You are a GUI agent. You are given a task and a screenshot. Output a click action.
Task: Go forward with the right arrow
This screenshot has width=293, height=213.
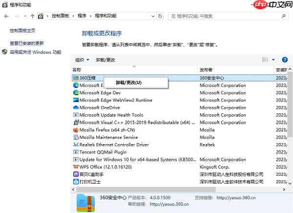click(17, 16)
